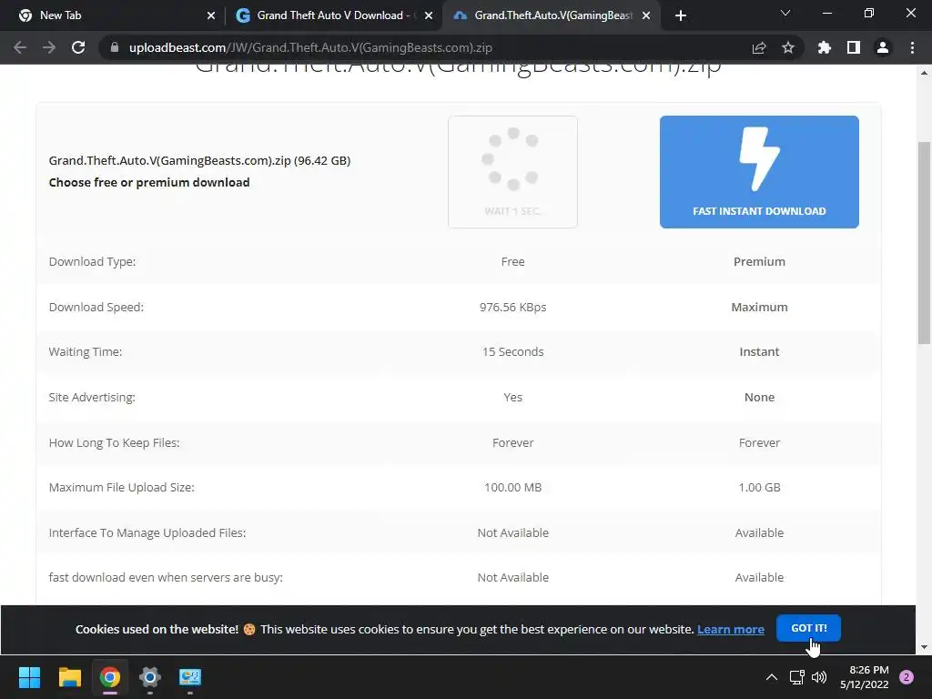Open the Chrome three-dot menu
The height and width of the screenshot is (699, 932).
pyautogui.click(x=912, y=47)
